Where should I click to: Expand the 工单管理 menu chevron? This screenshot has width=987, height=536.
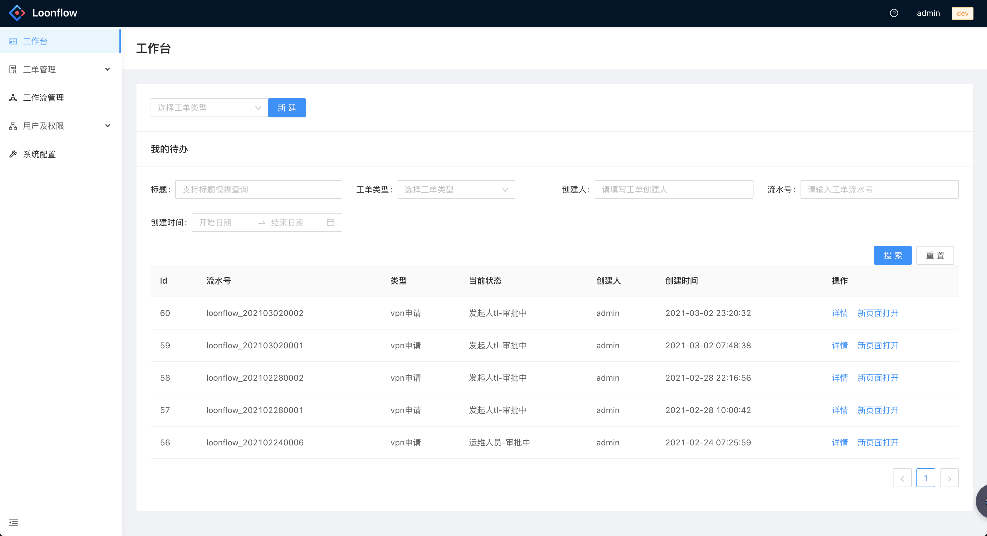point(108,69)
